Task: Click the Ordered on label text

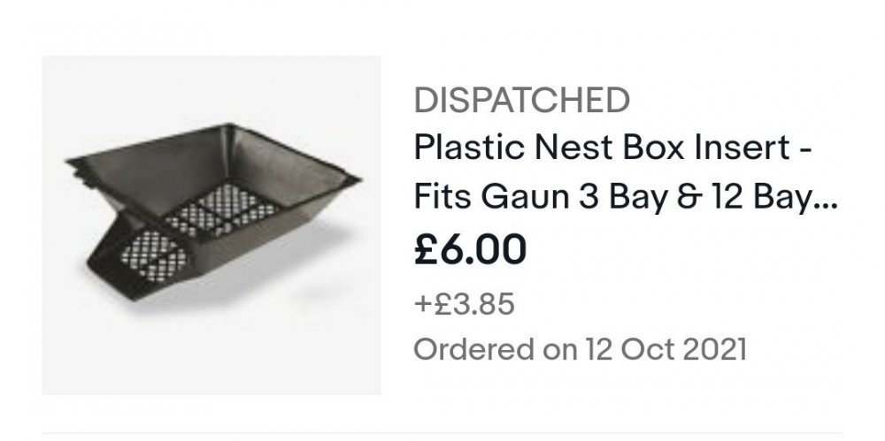Action: [x=496, y=349]
